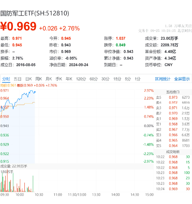Click the 18605手 volume axis label

[7, 172]
